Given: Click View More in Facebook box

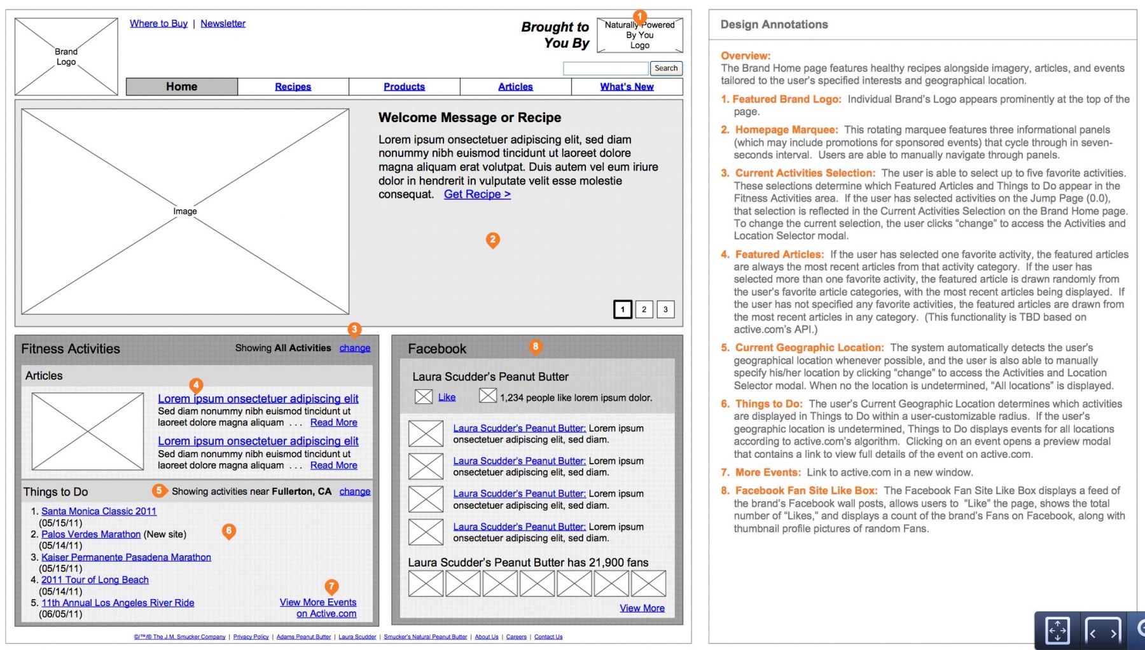Looking at the screenshot, I should coord(642,608).
